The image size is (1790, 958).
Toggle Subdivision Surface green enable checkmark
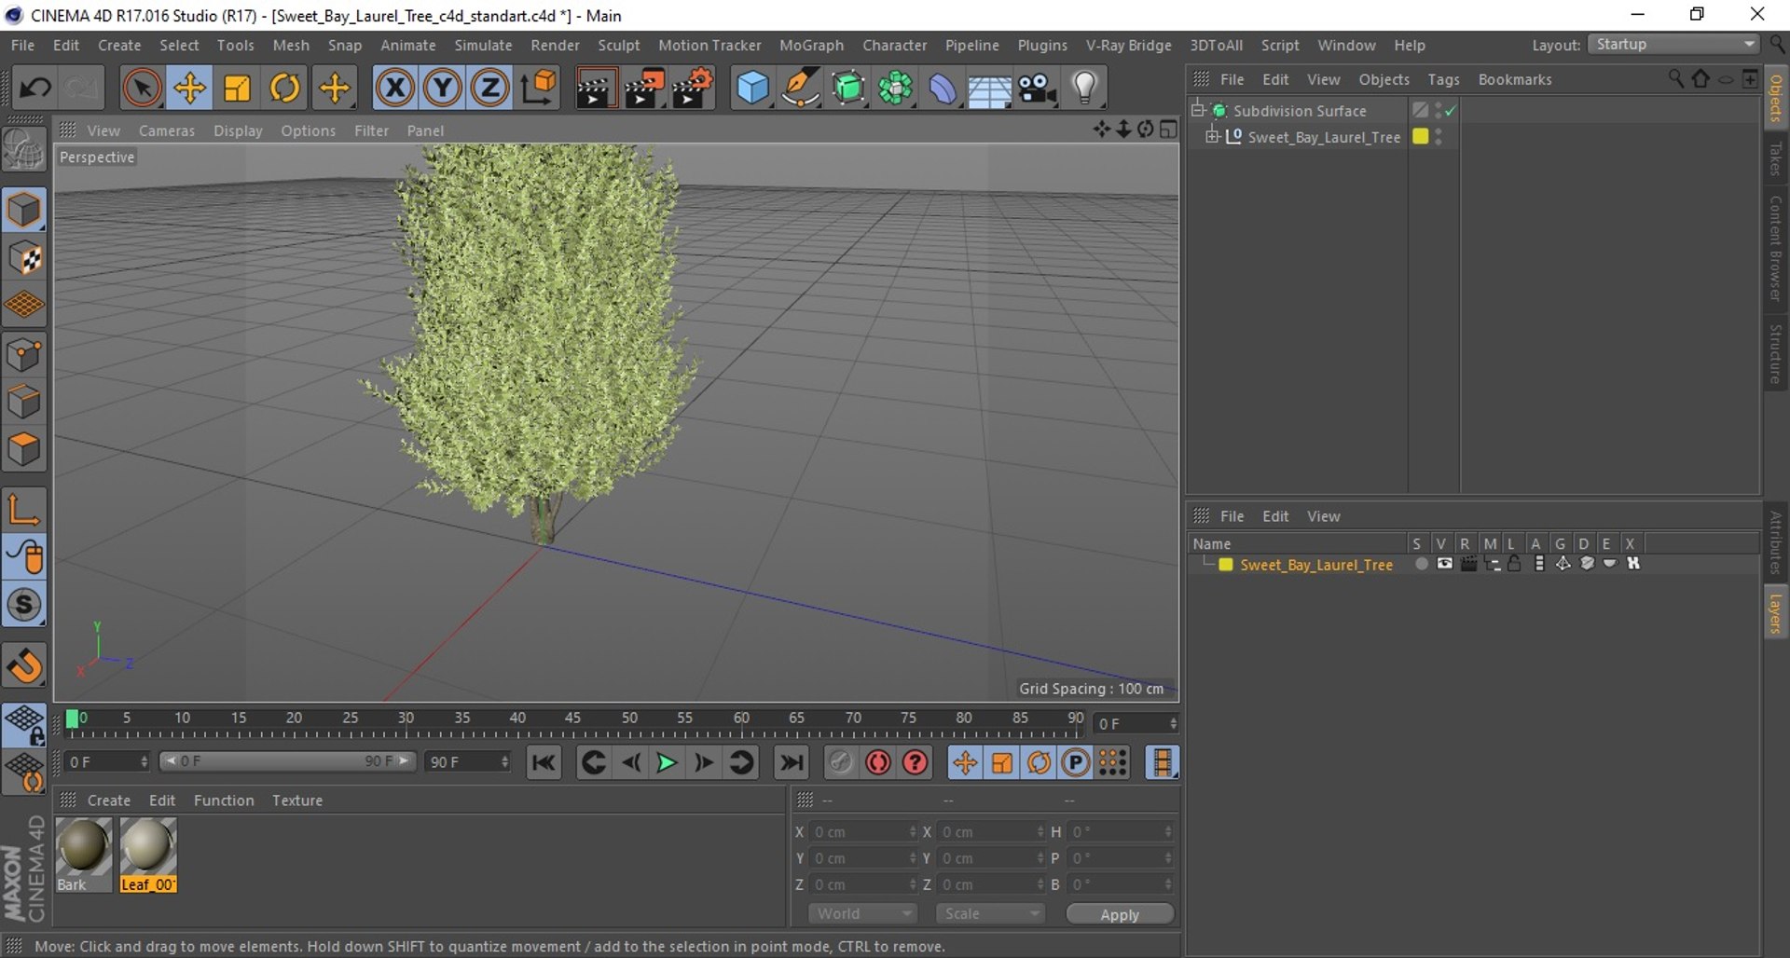click(1451, 111)
